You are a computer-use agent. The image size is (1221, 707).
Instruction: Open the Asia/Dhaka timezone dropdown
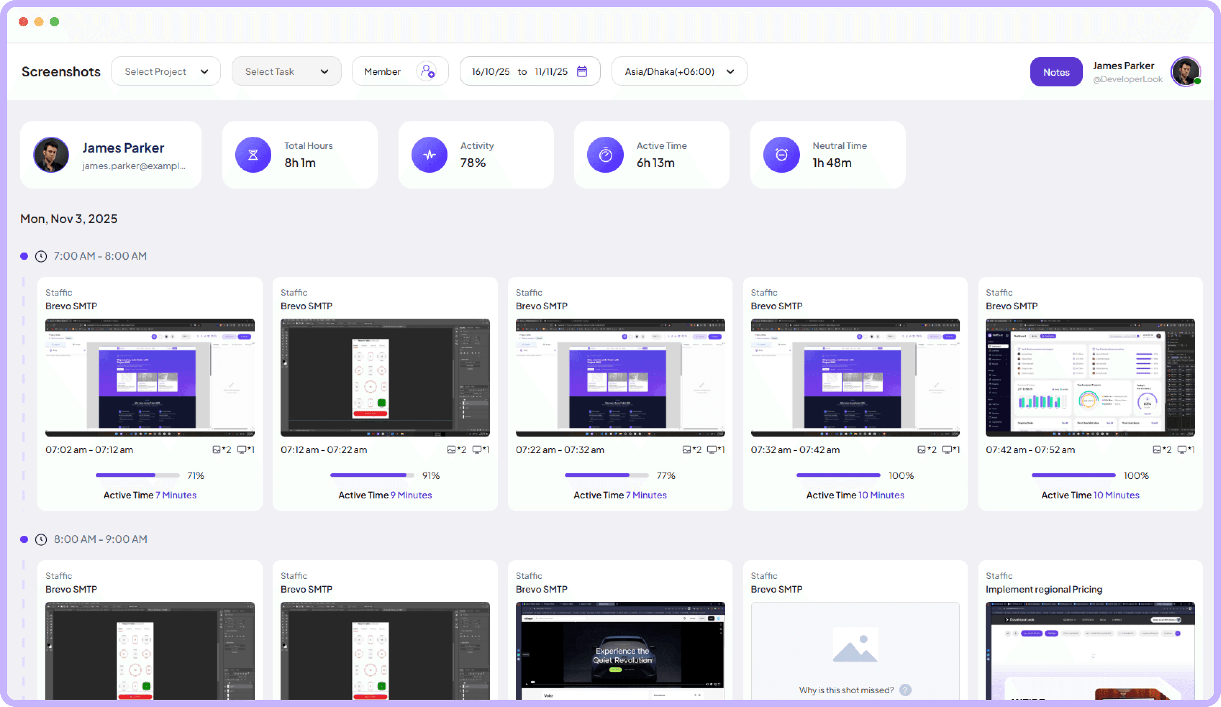679,71
